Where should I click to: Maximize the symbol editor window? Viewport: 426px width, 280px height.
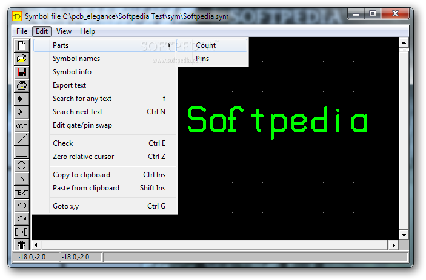coord(373,14)
